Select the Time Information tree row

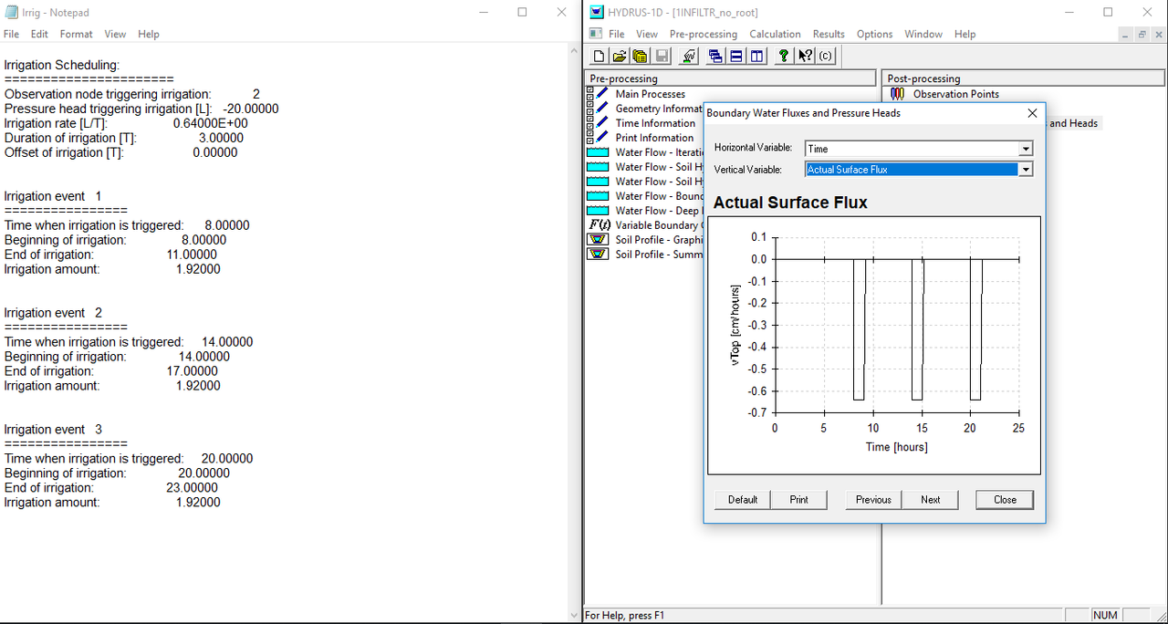655,123
